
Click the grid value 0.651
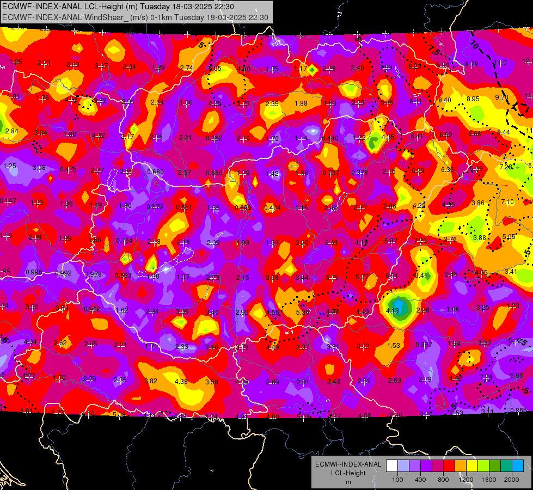click(184, 207)
